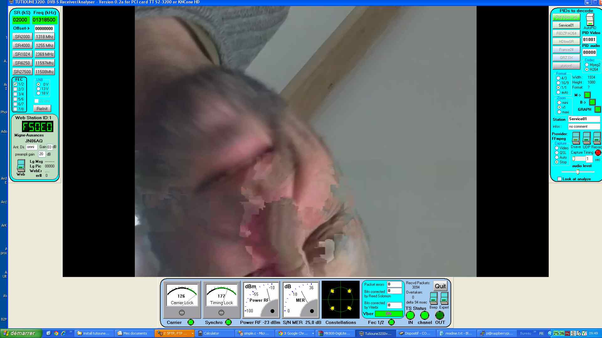Click the Offset input field
Viewport: 602px width, 338px height.
(x=44, y=28)
